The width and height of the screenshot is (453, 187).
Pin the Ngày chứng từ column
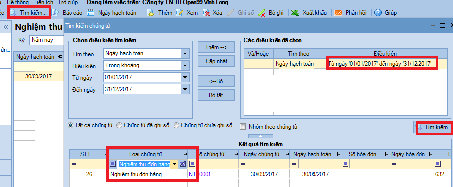[287, 154]
